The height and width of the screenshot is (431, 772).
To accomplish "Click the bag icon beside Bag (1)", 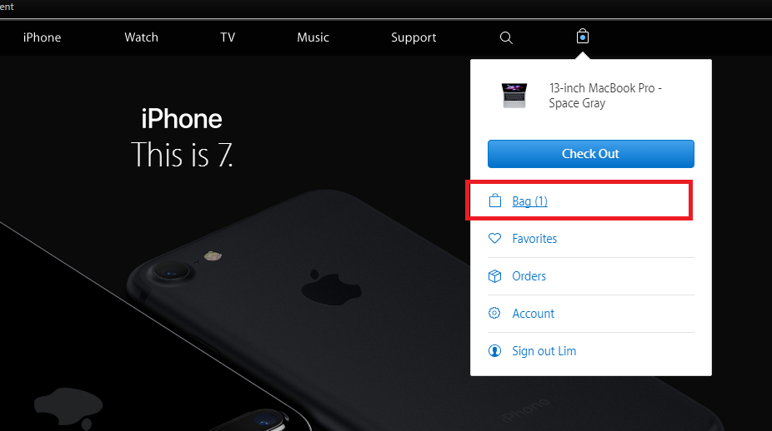I will tap(495, 201).
